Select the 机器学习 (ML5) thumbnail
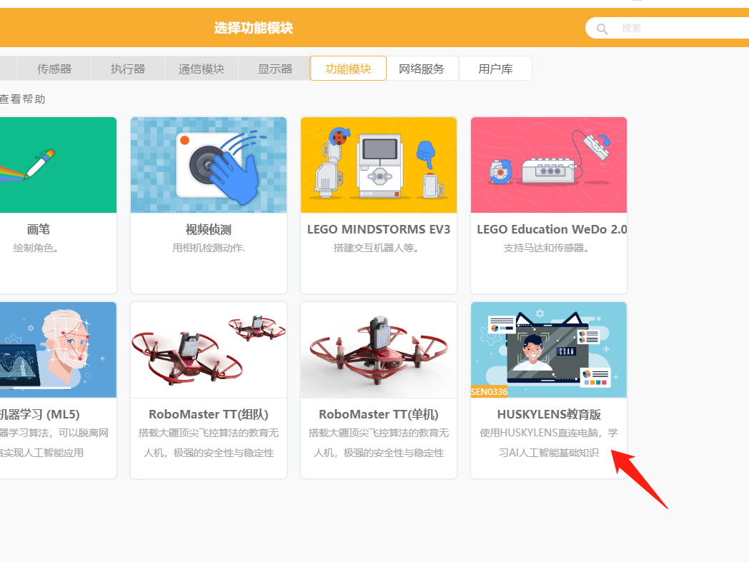Image resolution: width=749 pixels, height=562 pixels. click(59, 349)
